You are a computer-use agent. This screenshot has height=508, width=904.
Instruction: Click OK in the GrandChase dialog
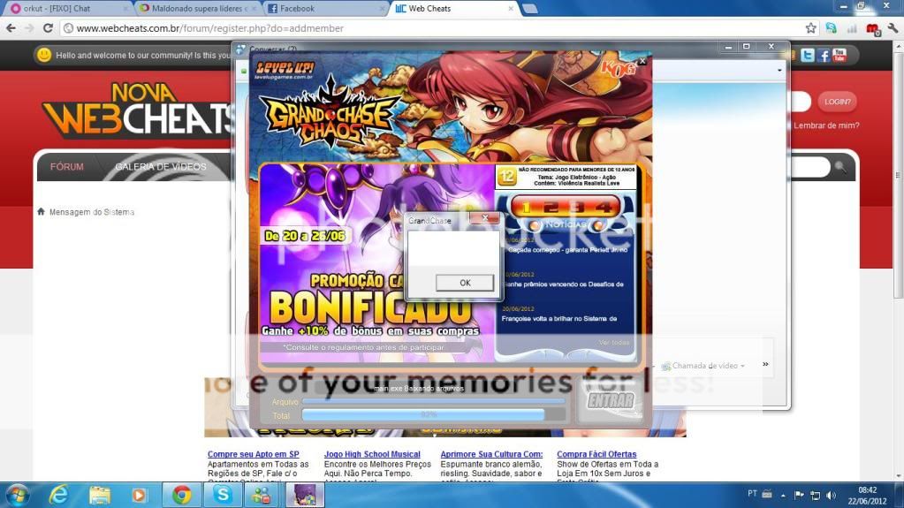(465, 283)
